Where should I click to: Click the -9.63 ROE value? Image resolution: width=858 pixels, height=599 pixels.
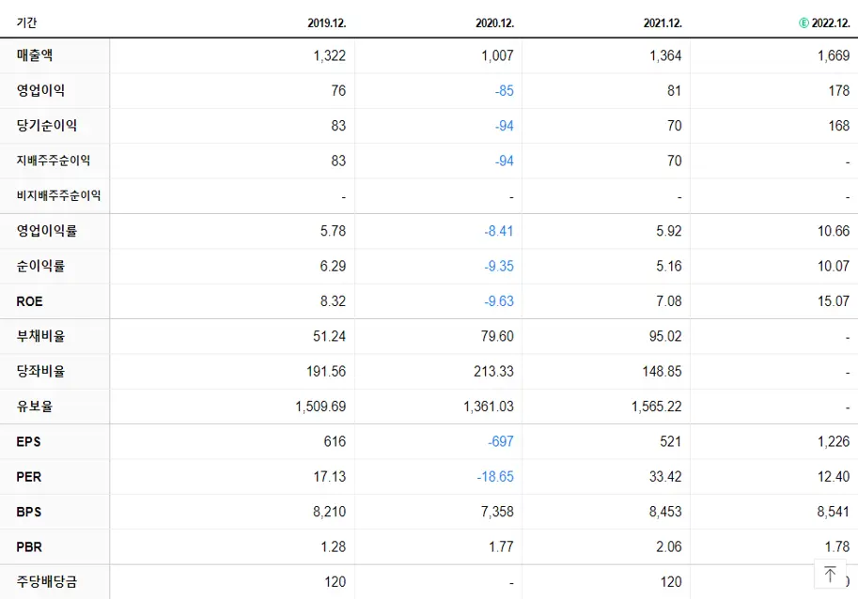coord(499,301)
